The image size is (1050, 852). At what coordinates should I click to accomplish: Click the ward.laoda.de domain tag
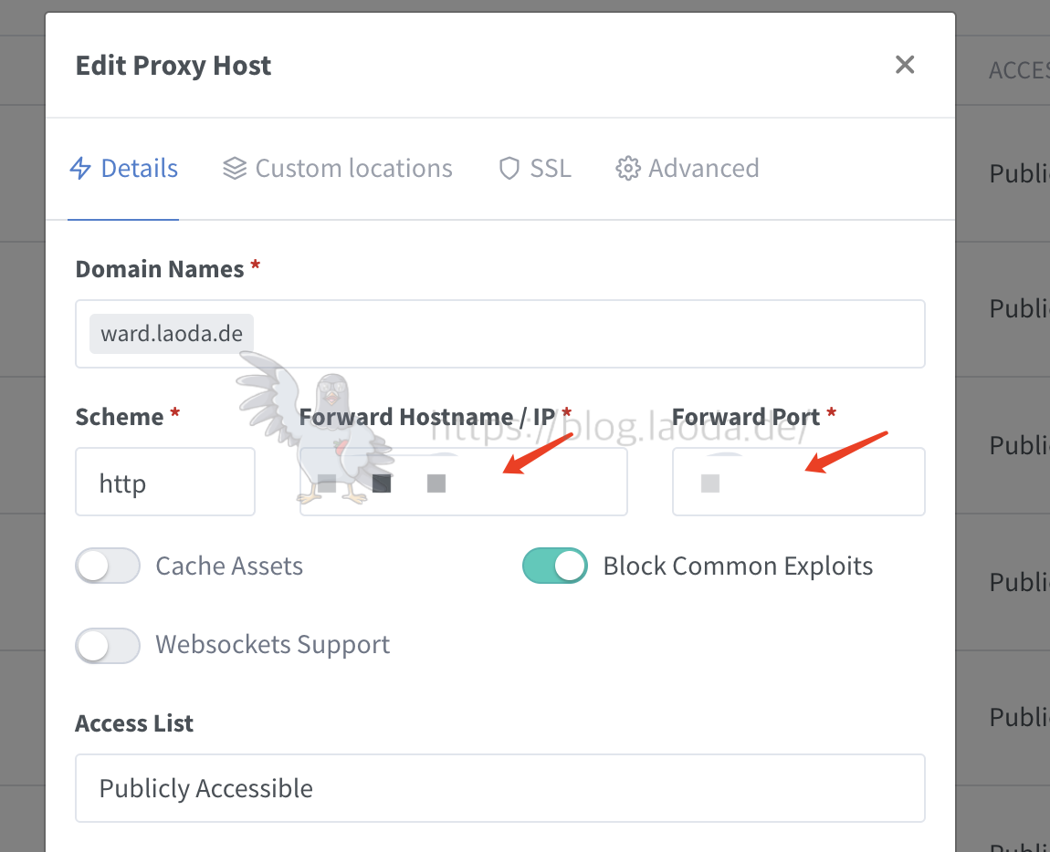[172, 333]
